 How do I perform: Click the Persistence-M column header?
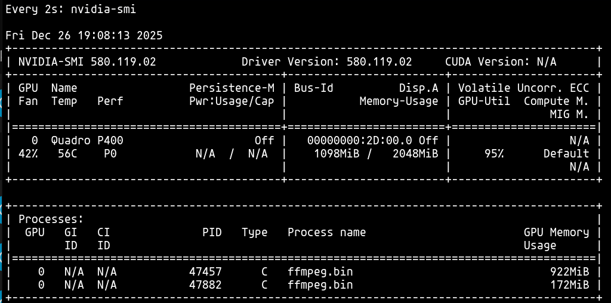pyautogui.click(x=232, y=88)
